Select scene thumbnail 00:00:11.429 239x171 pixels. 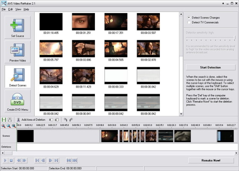83,75
